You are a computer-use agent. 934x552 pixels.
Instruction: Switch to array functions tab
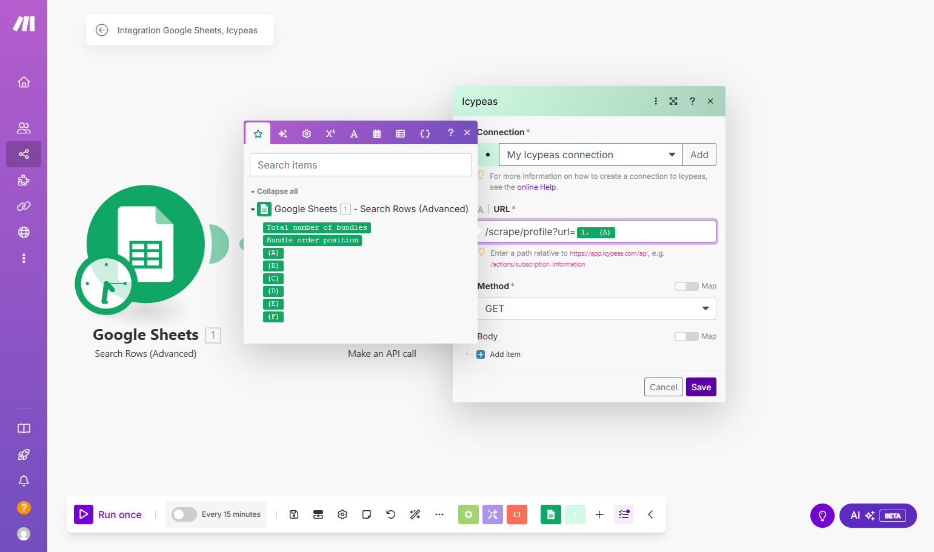401,134
